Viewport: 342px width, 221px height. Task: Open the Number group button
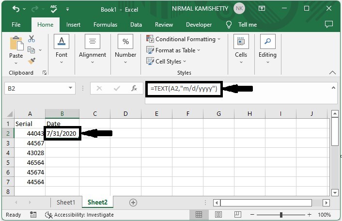[125, 49]
